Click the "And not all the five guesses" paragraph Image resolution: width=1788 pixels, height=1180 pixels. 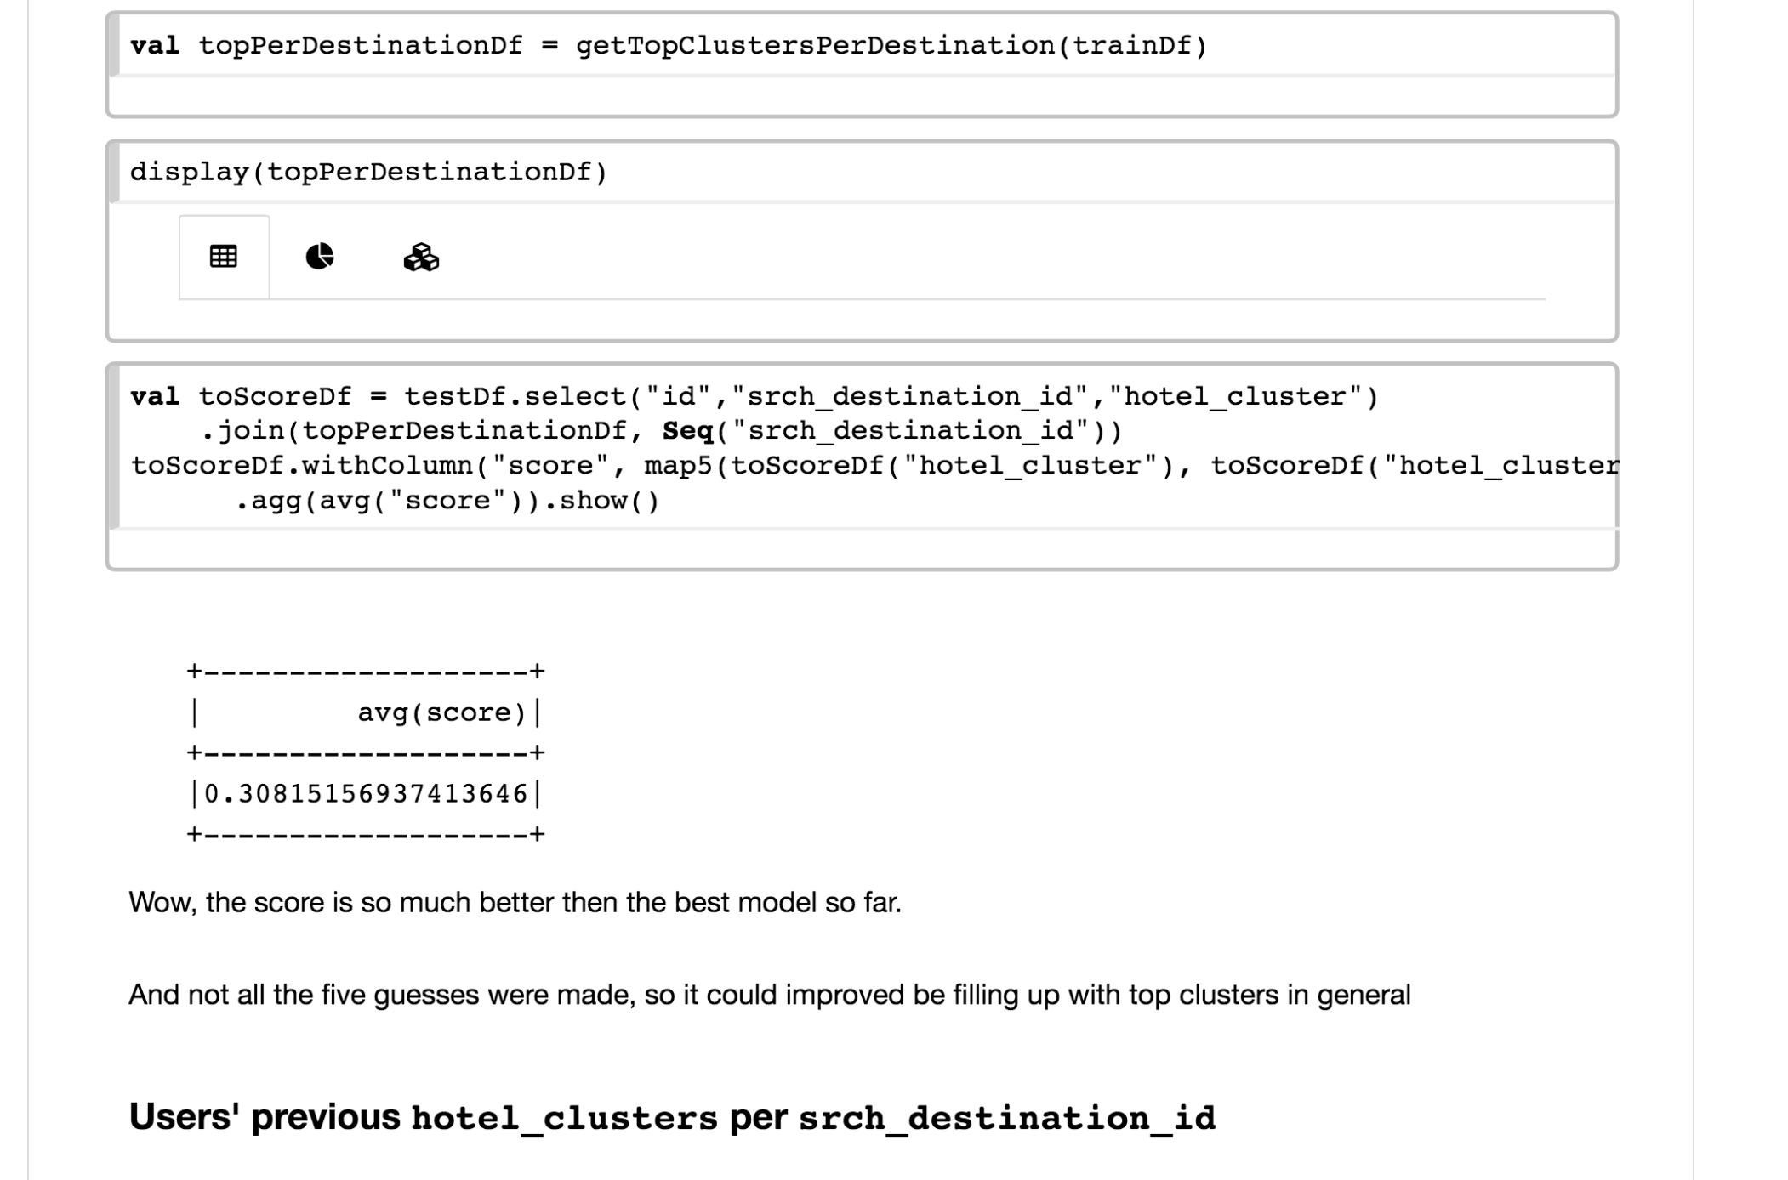coord(769,995)
